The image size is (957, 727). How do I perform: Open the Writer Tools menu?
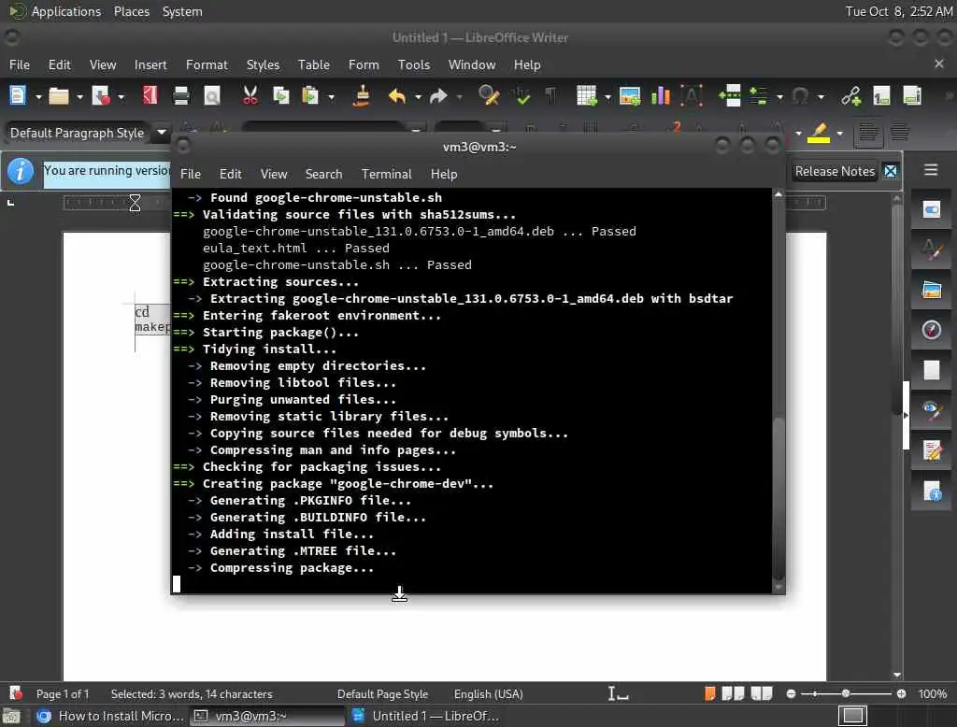click(414, 64)
